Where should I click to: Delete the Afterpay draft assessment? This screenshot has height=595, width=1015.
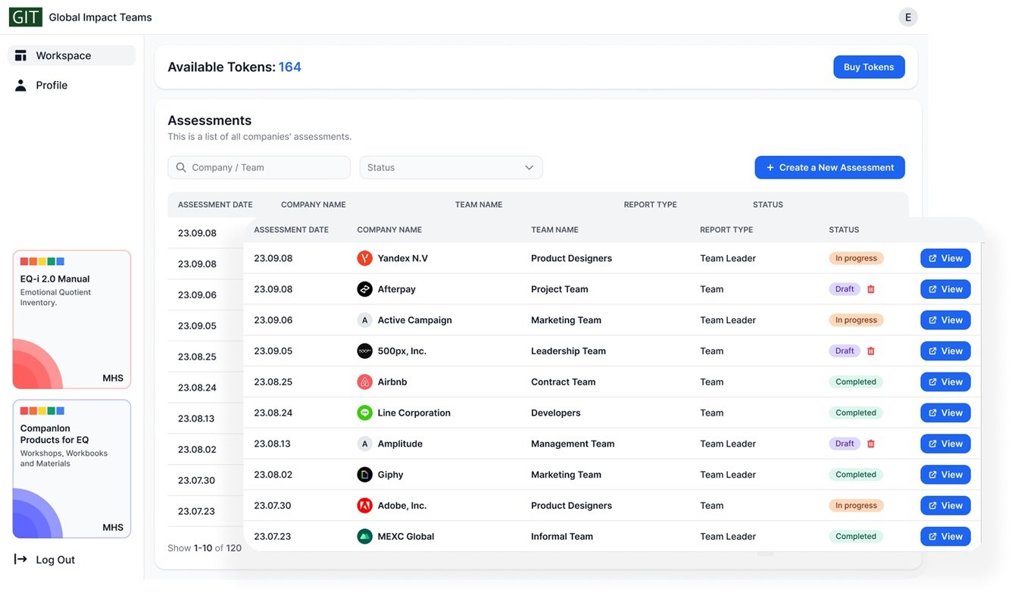pyautogui.click(x=870, y=289)
